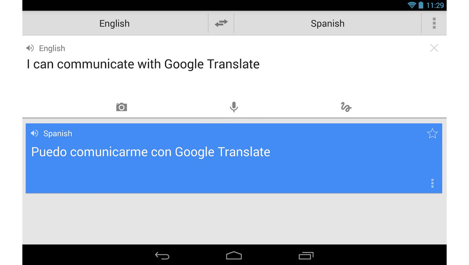Open handwriting input mode
Viewport: 469px width, 265px height.
[346, 107]
